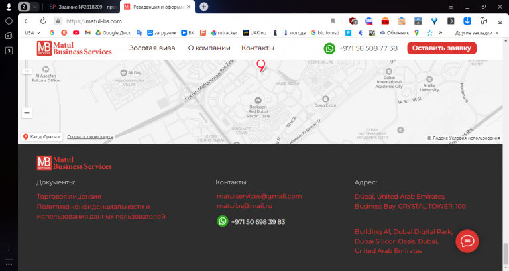Viewport: 509px width, 271px height.
Task: Open the загрузчик bookmark
Action: point(162,32)
